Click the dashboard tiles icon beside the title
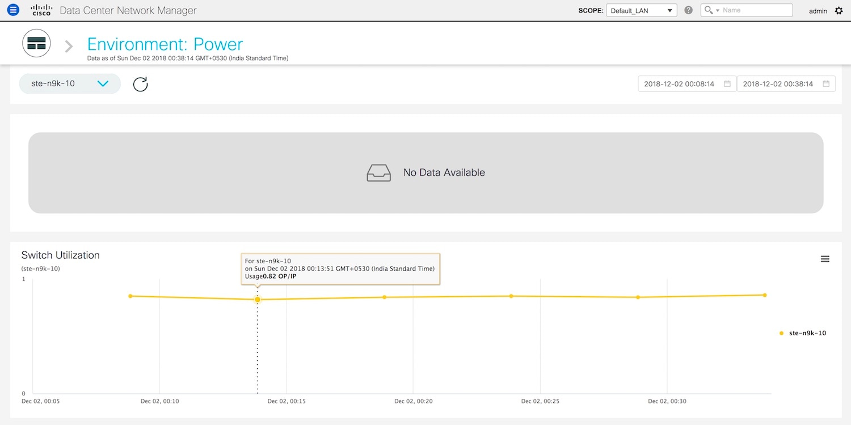Viewport: 851px width, 425px height. pos(36,43)
